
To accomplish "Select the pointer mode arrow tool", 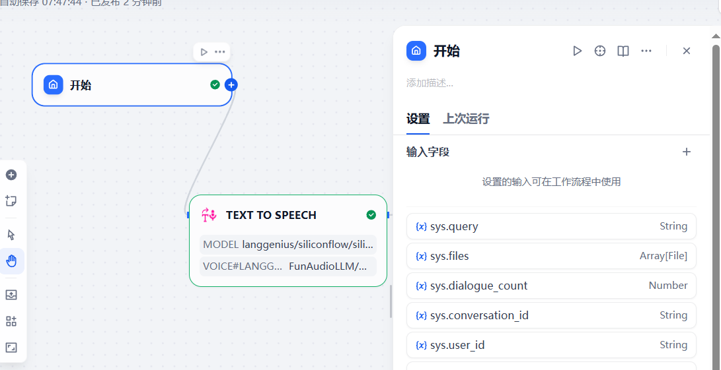I will pos(11,235).
